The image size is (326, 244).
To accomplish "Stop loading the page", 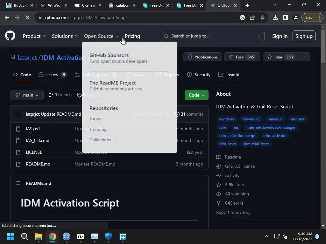I will (27, 18).
